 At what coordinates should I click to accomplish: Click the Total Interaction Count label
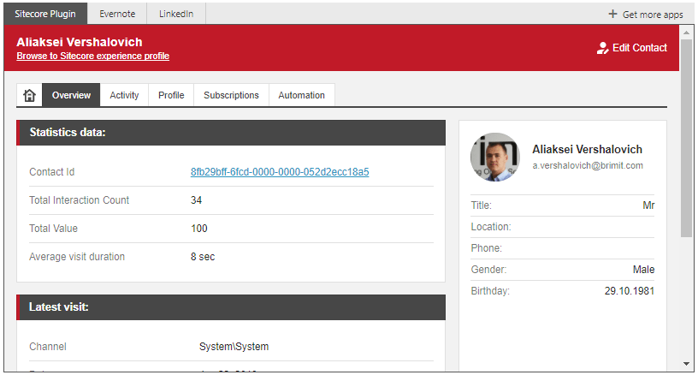pos(80,200)
